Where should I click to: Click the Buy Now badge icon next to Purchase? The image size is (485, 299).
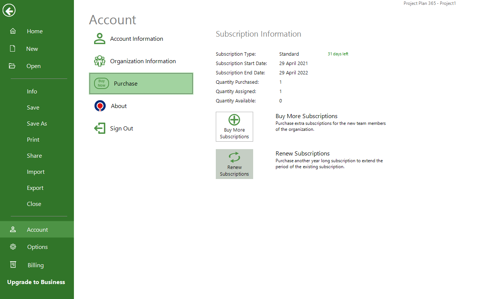pos(101,83)
